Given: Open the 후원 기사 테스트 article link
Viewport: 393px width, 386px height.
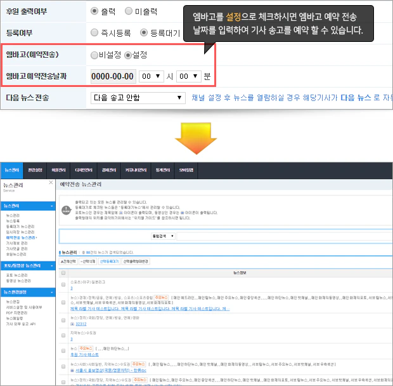Looking at the screenshot, I should tap(84, 355).
